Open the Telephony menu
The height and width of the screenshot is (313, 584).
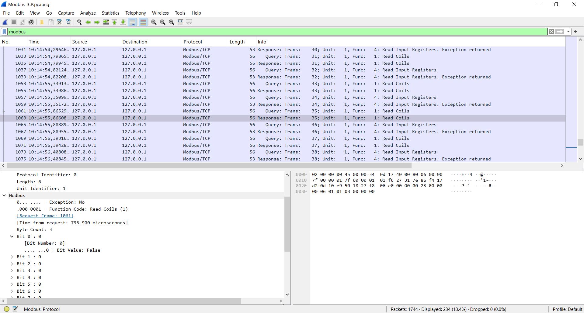136,13
